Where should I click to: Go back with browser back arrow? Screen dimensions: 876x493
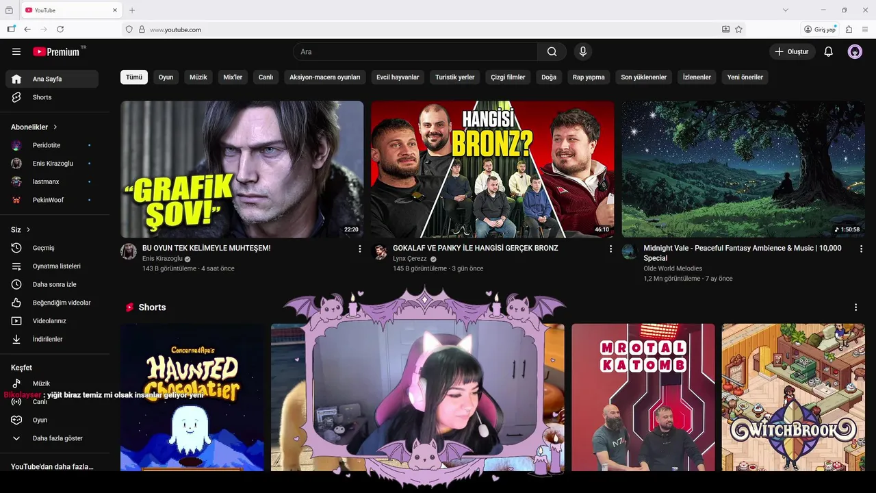tap(27, 29)
